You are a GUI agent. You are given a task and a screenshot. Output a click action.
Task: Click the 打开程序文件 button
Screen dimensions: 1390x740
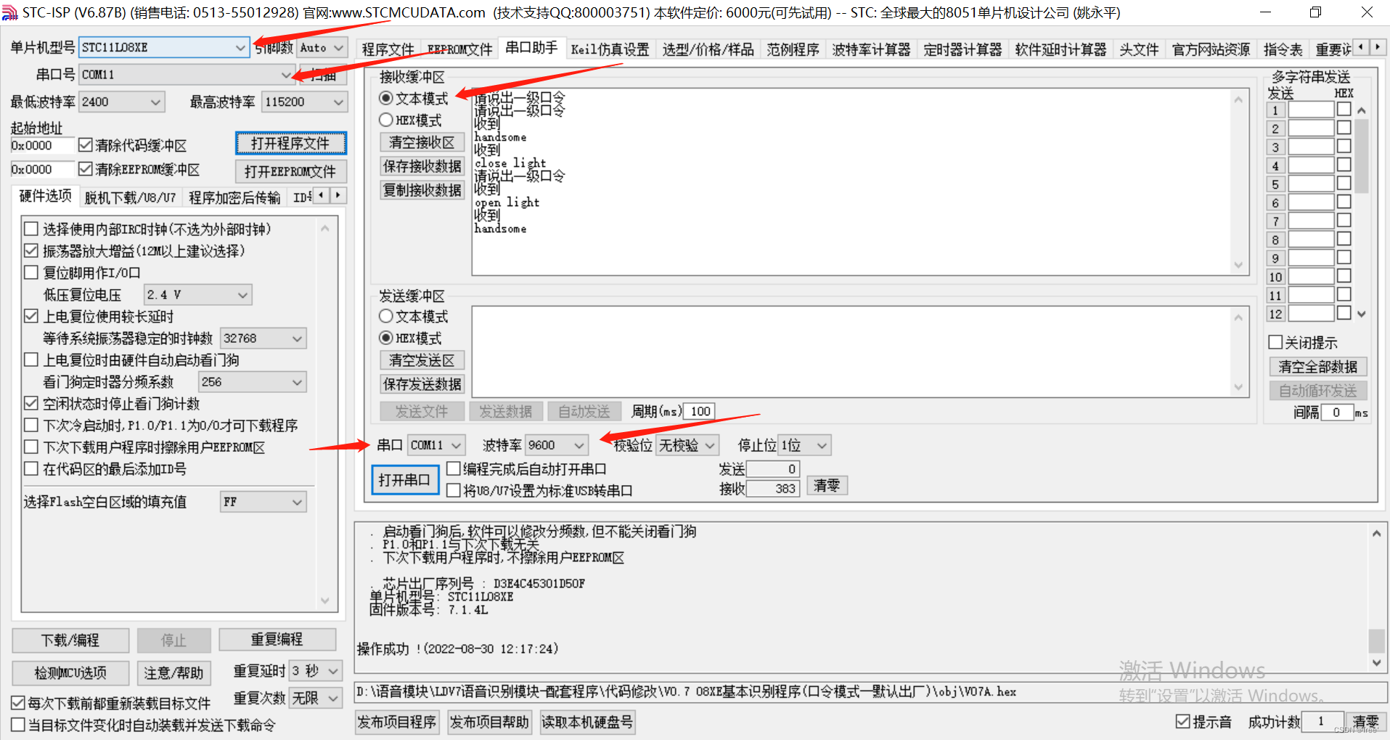290,142
